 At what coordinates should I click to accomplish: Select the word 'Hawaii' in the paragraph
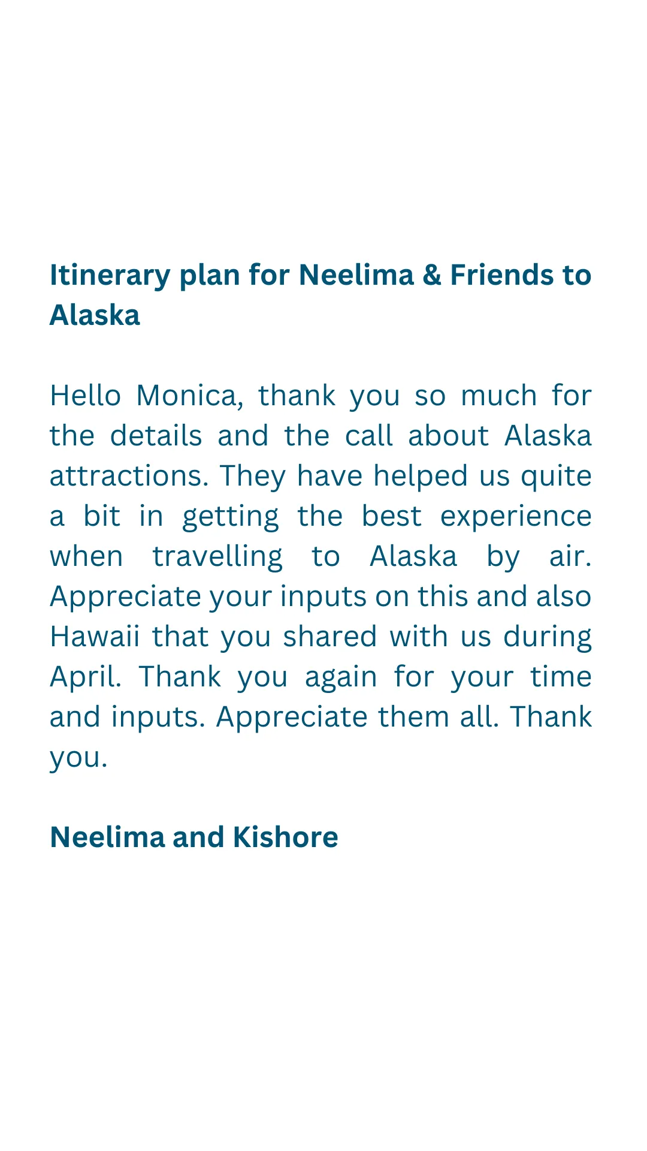click(95, 637)
